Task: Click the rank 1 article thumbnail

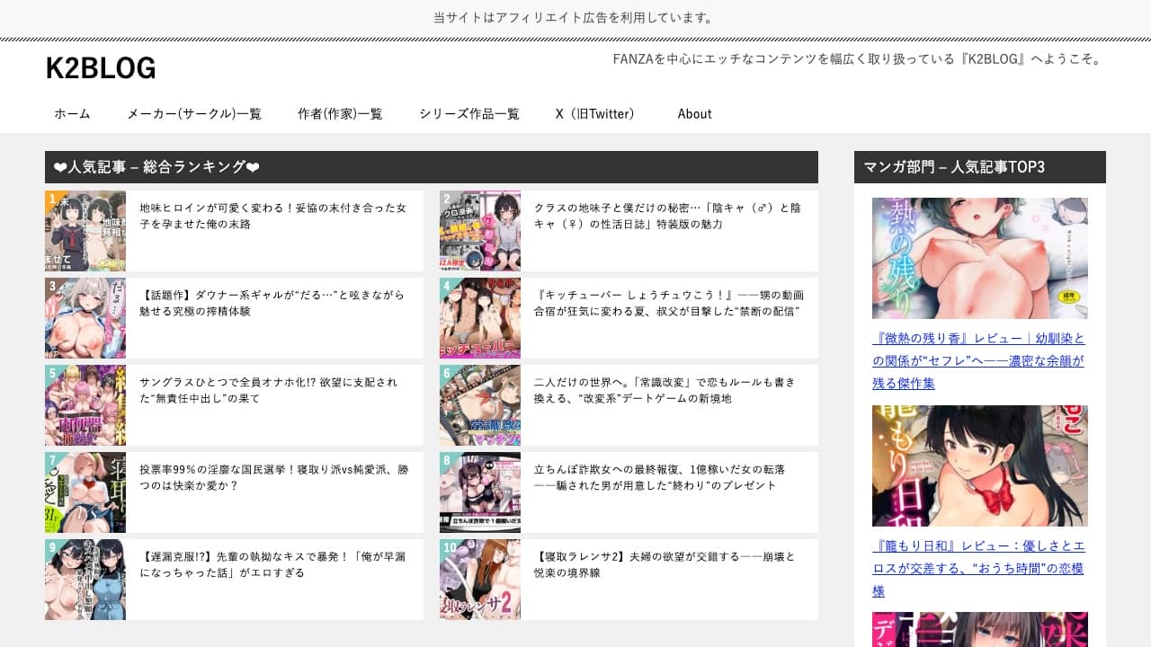Action: click(85, 231)
